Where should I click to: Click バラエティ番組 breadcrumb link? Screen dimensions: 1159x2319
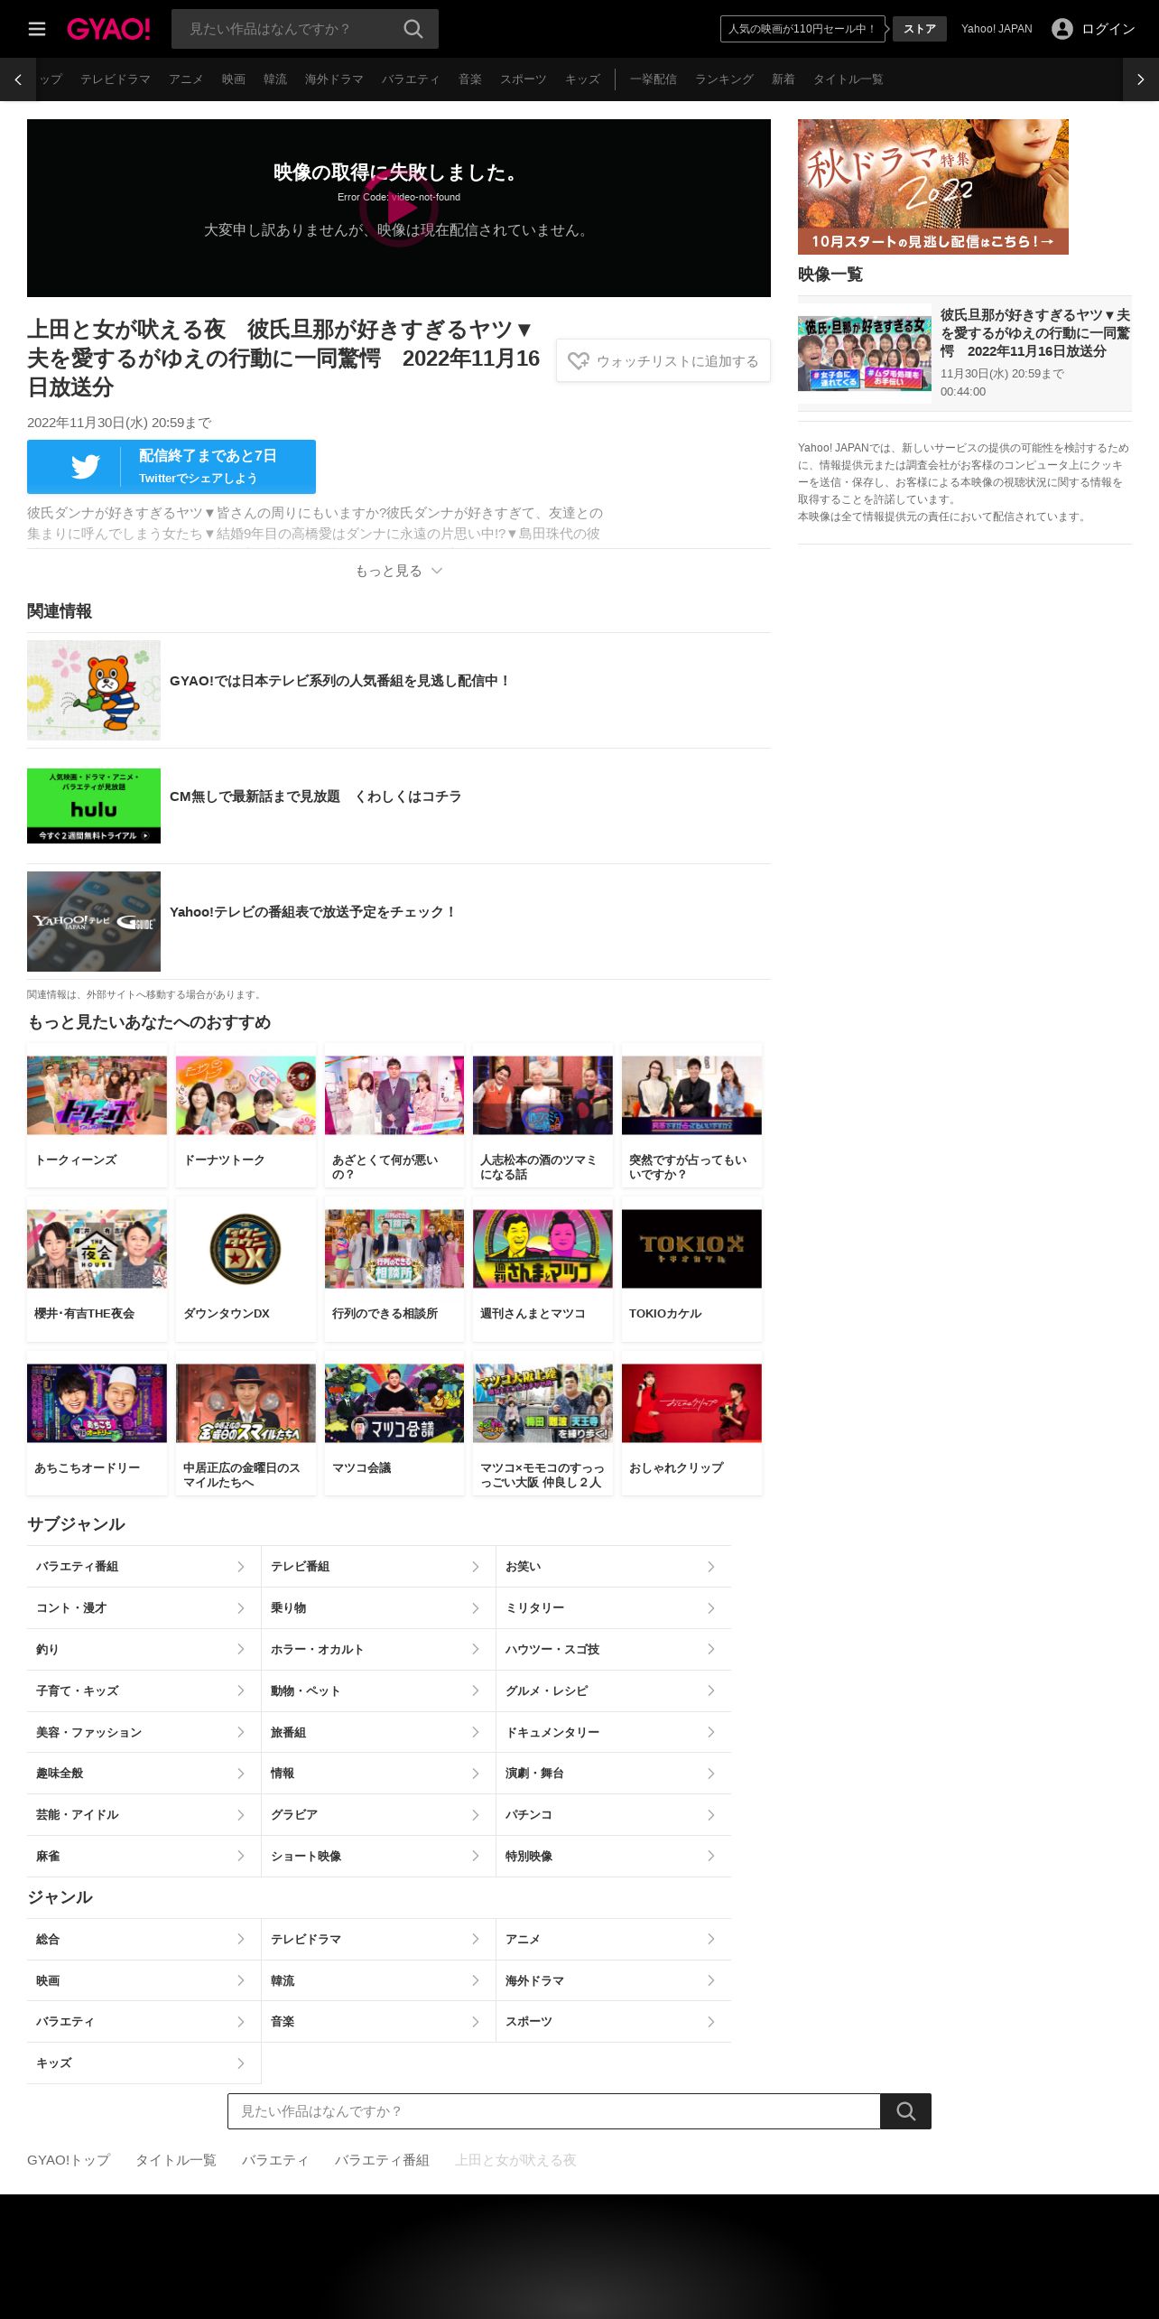[382, 2160]
